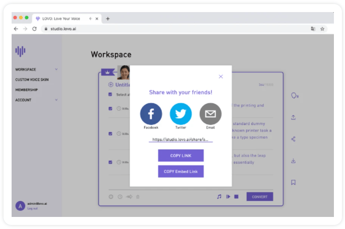Viewport: 345px width, 229px height.
Task: Toggle the last text block checkbox
Action: [x=110, y=162]
